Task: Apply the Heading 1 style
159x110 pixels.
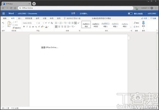Action: coord(105,25)
